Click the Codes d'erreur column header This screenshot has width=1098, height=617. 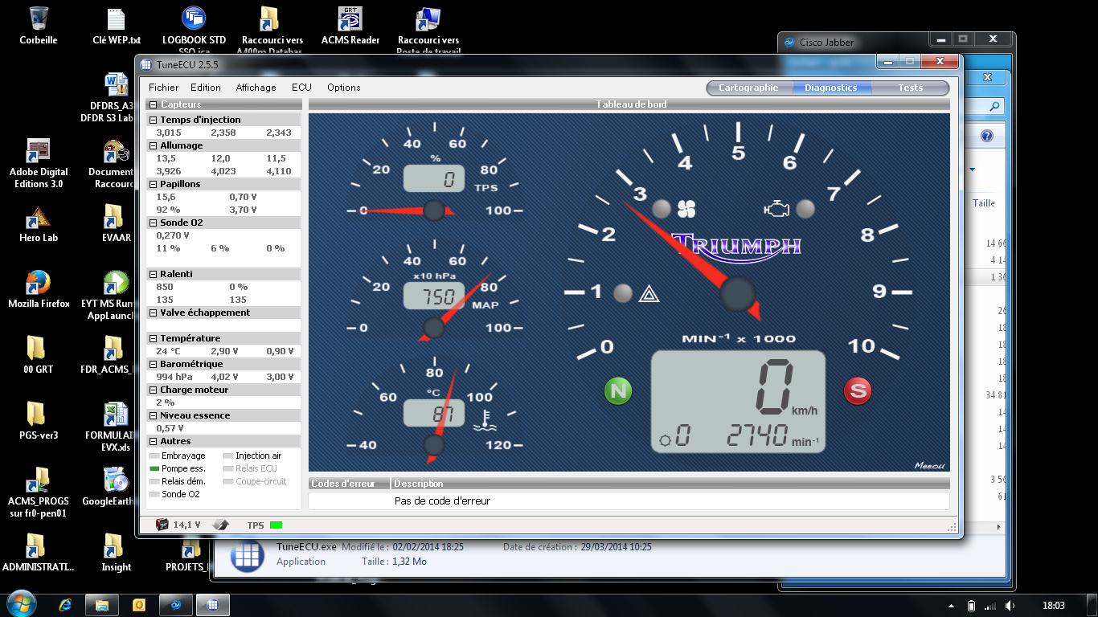coord(349,484)
